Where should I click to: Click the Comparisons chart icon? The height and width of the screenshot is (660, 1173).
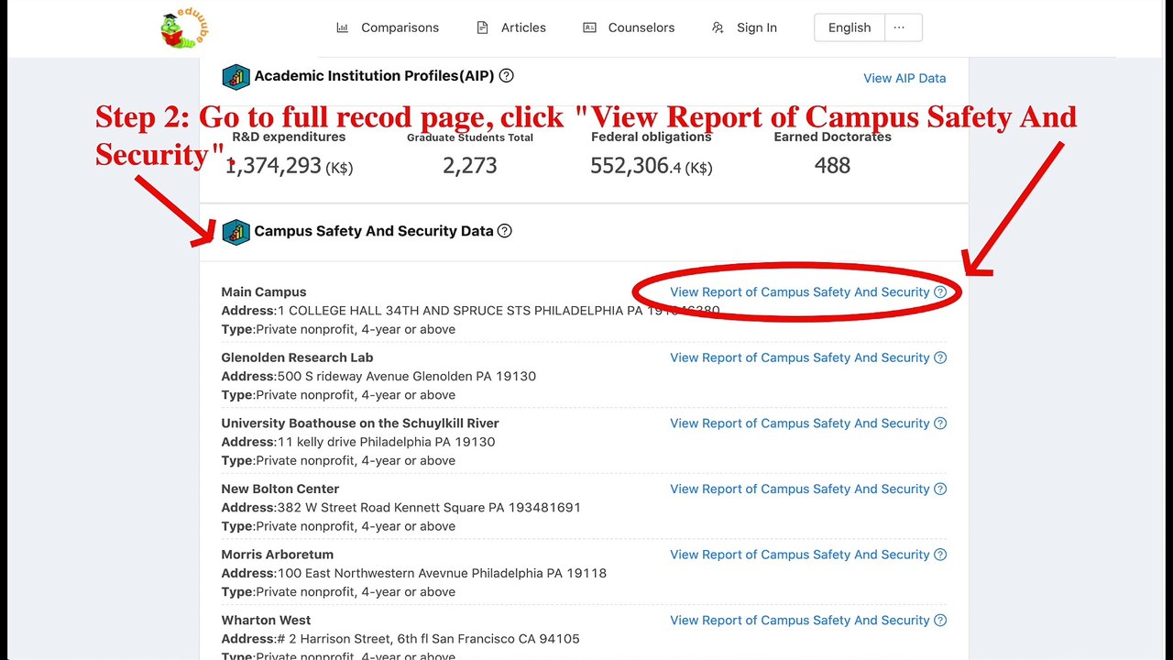[343, 27]
